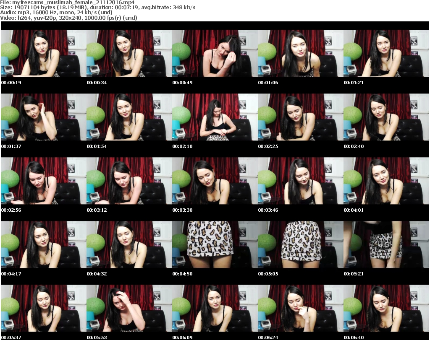Click the timestamp text 00:00:49
The image size is (430, 340).
[182, 83]
